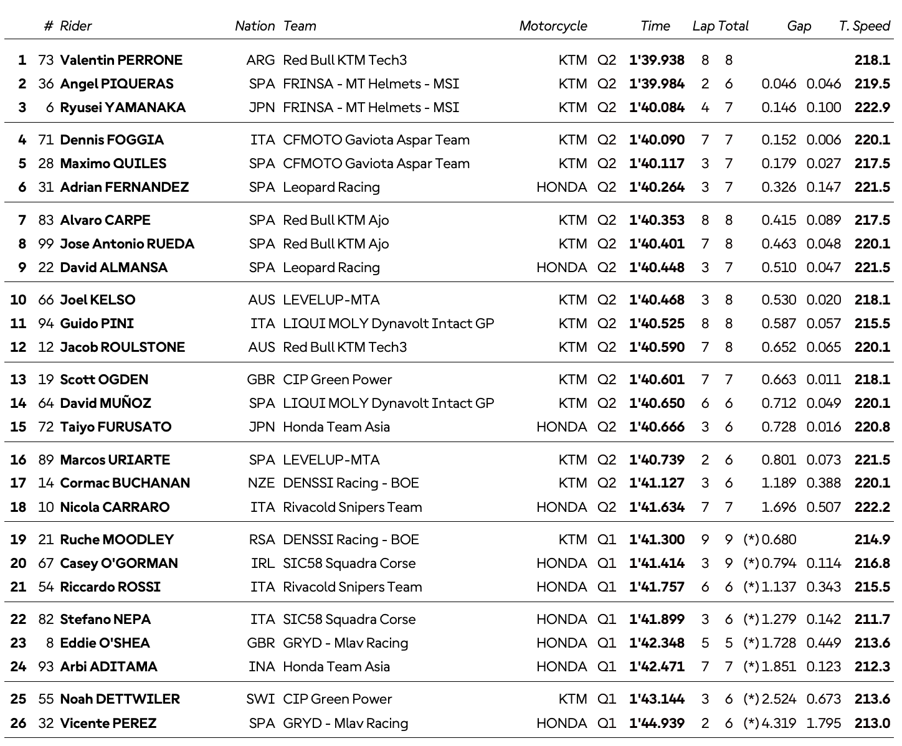Click the Nation column header
902x746 pixels.
click(254, 26)
